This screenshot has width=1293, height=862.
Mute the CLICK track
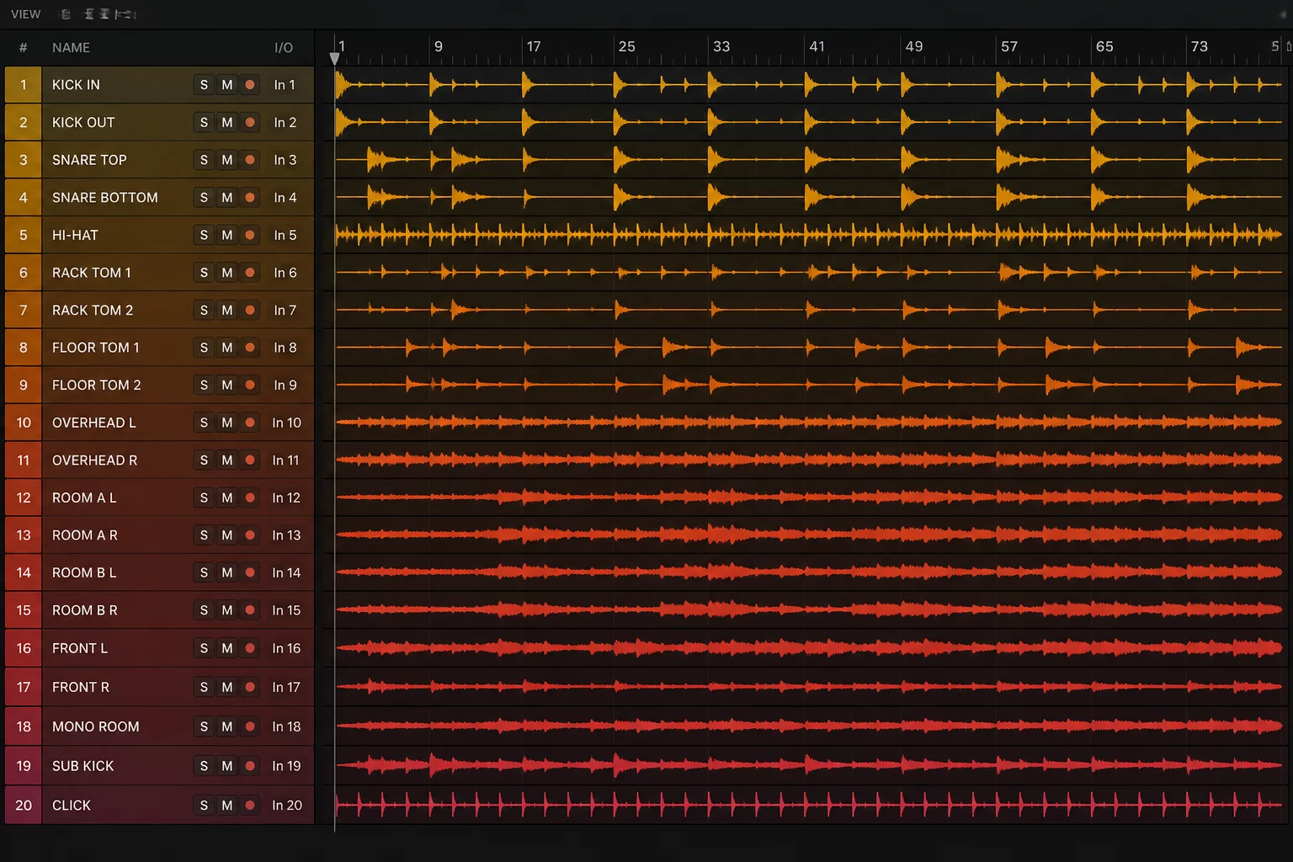point(227,806)
